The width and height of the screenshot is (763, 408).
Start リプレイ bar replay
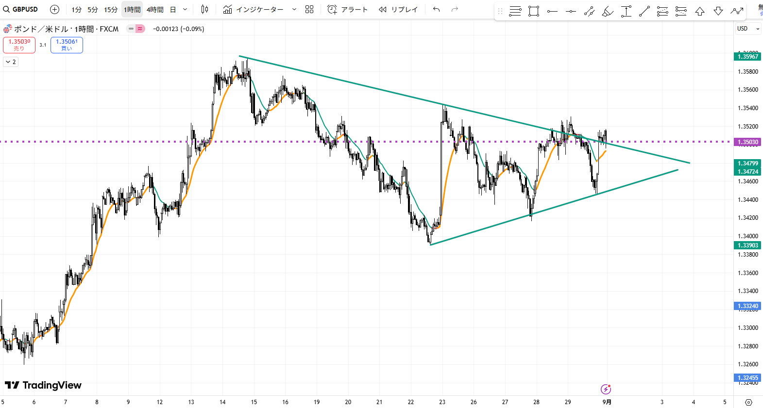pyautogui.click(x=398, y=9)
